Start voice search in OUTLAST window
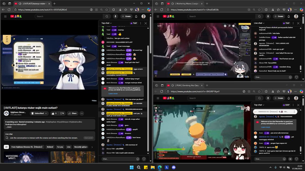 tap(116, 16)
